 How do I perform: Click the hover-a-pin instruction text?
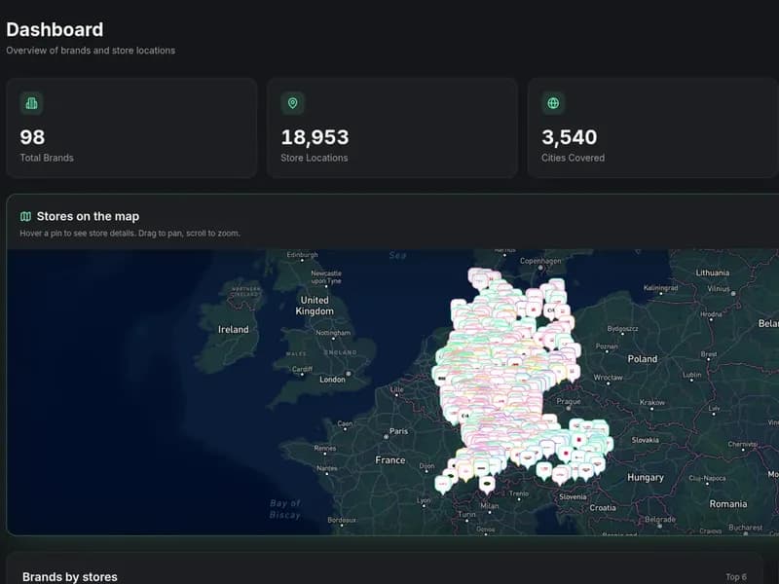pos(130,233)
